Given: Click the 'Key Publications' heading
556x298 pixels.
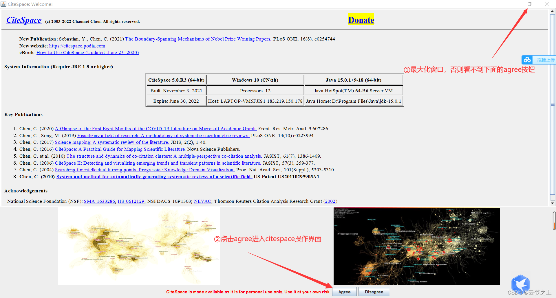Looking at the screenshot, I should (x=23, y=114).
